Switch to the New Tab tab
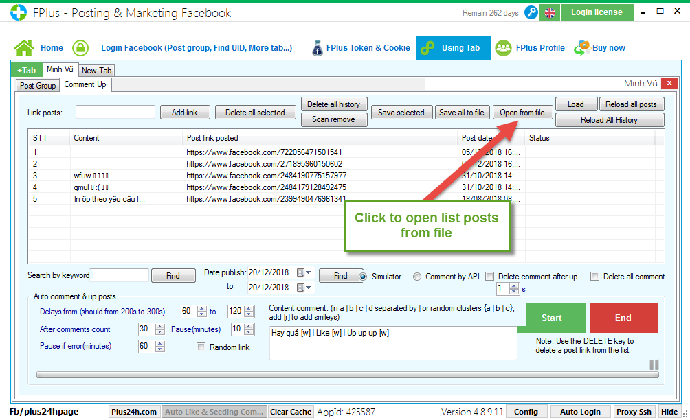 [96, 70]
